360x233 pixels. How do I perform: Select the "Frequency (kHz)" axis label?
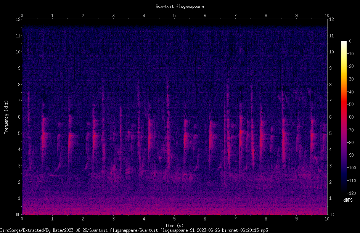6,117
